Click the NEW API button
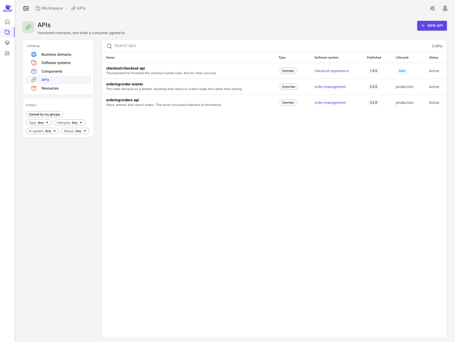This screenshot has width=455, height=342. coord(432,26)
